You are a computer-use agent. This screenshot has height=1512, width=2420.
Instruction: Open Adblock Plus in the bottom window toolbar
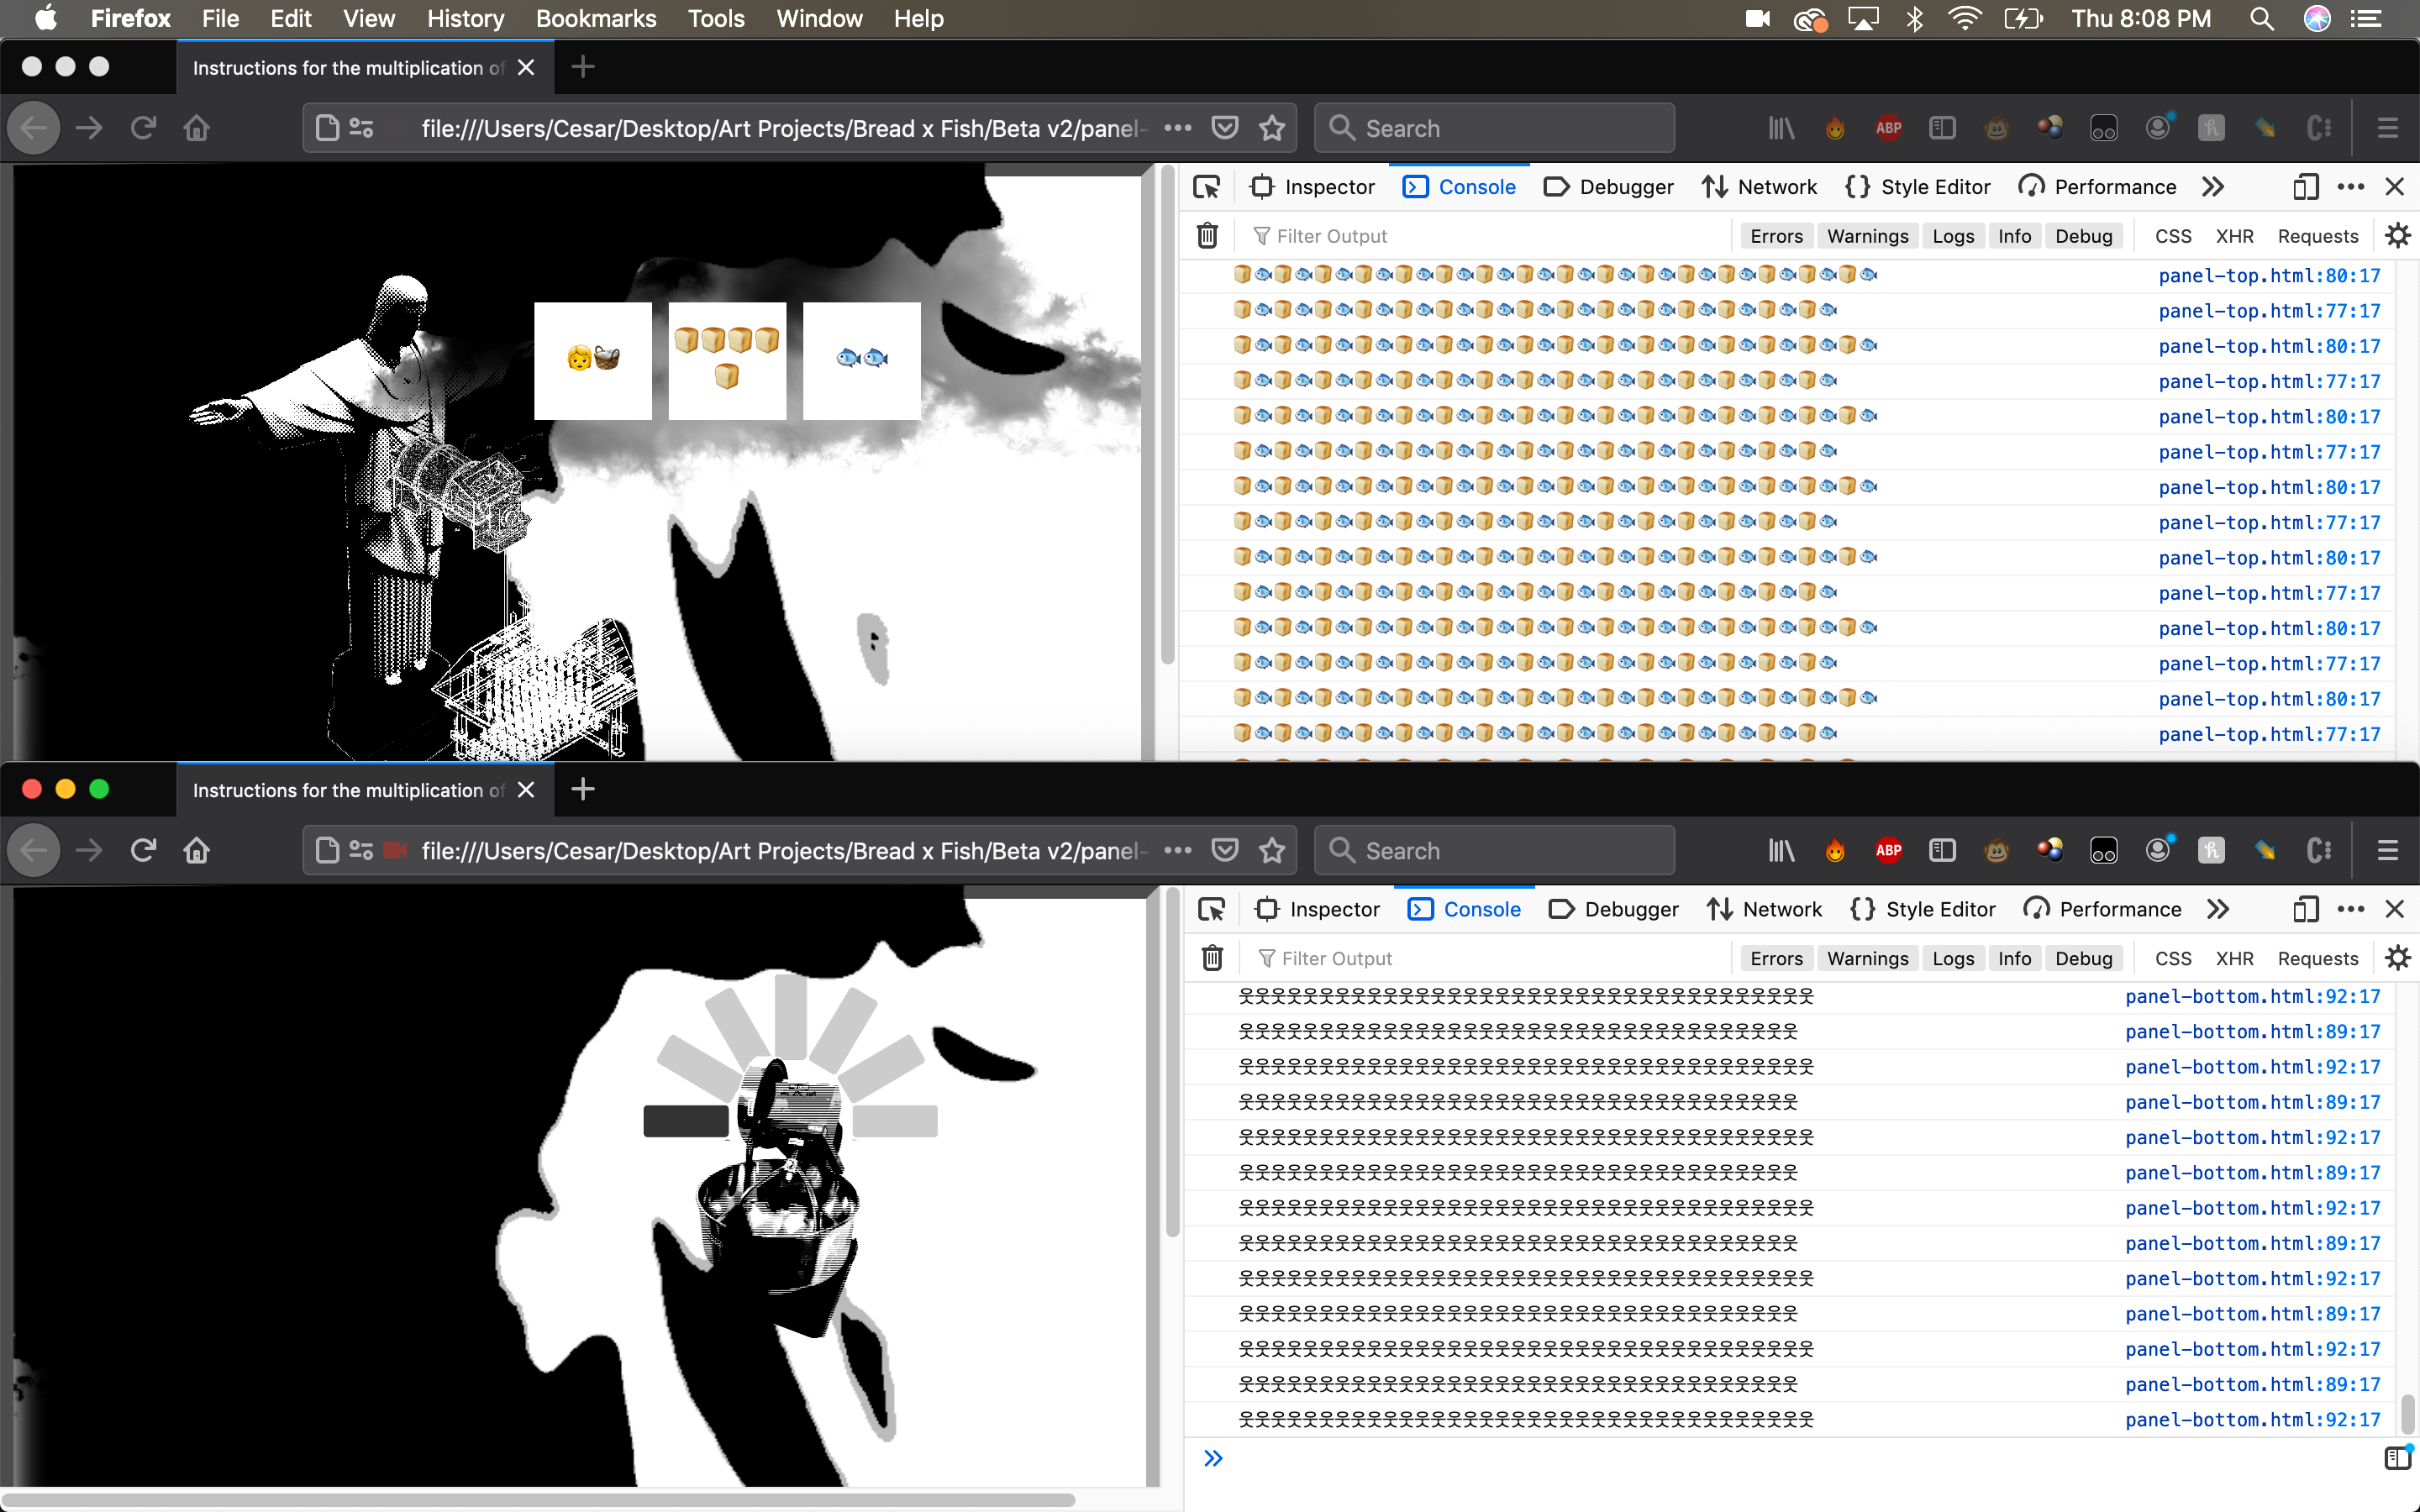point(1888,850)
